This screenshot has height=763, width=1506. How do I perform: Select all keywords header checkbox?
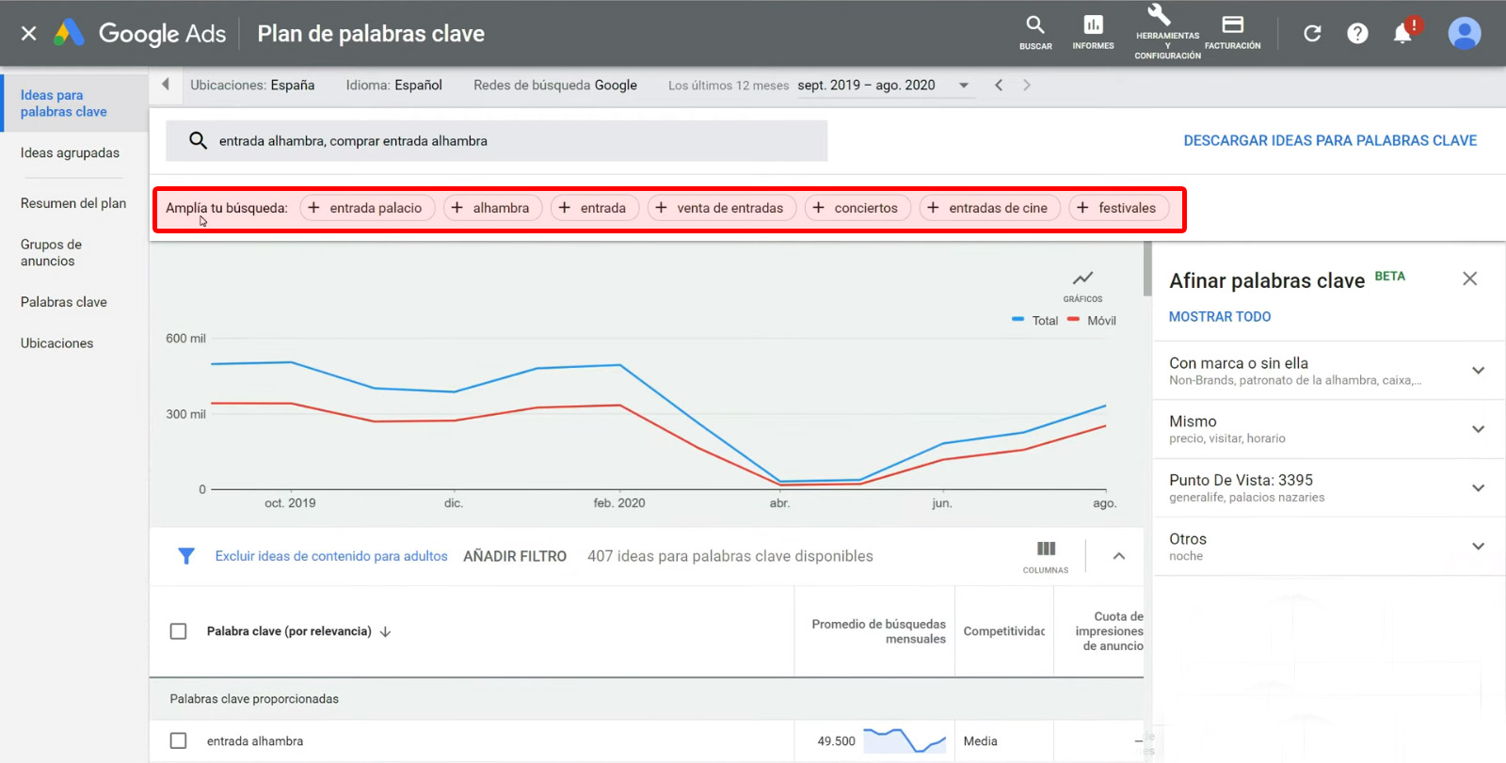coord(178,631)
